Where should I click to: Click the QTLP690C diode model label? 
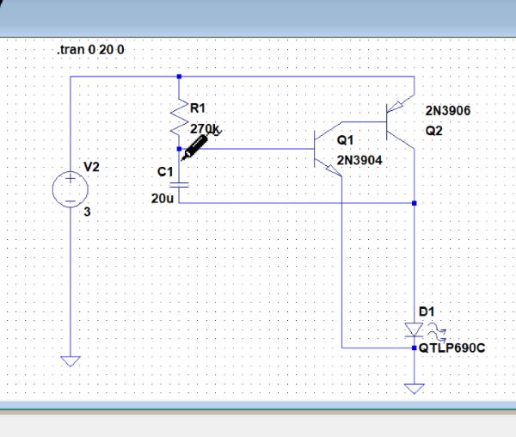[x=453, y=348]
